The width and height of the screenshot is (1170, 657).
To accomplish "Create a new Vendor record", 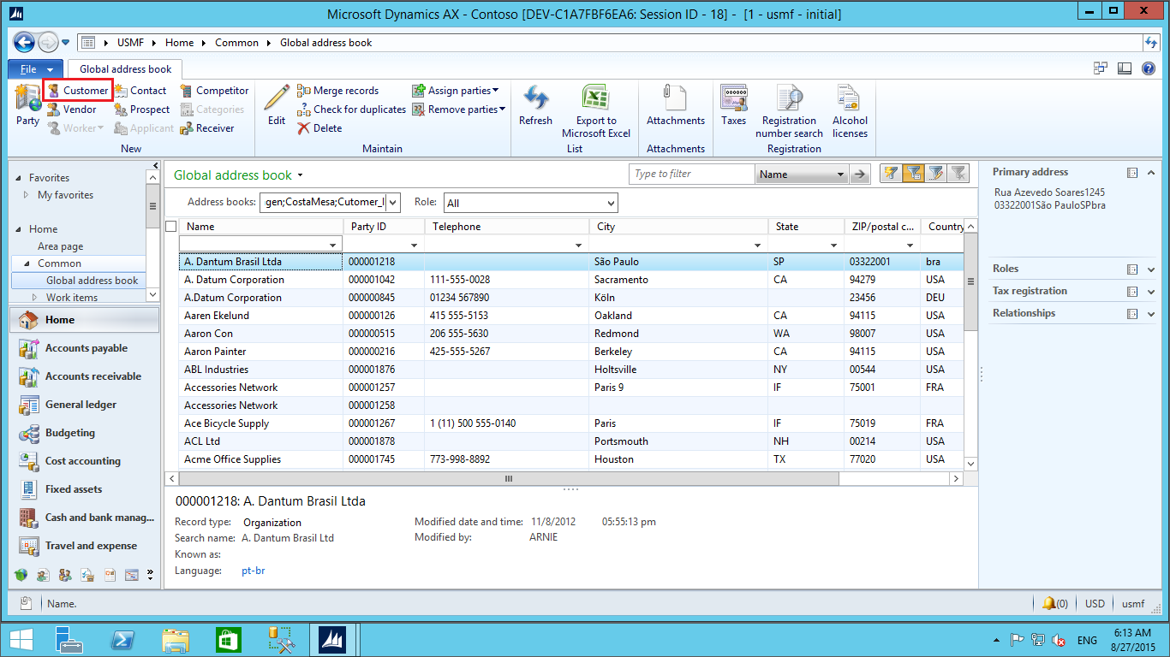I will tap(71, 109).
